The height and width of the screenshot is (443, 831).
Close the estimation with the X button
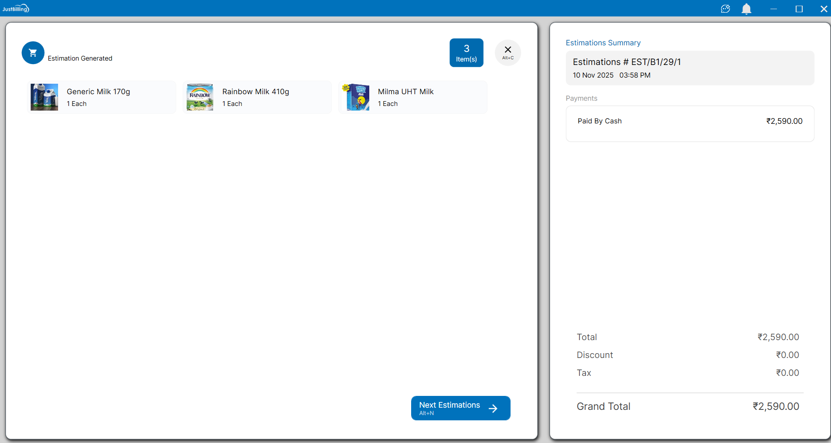(x=508, y=53)
